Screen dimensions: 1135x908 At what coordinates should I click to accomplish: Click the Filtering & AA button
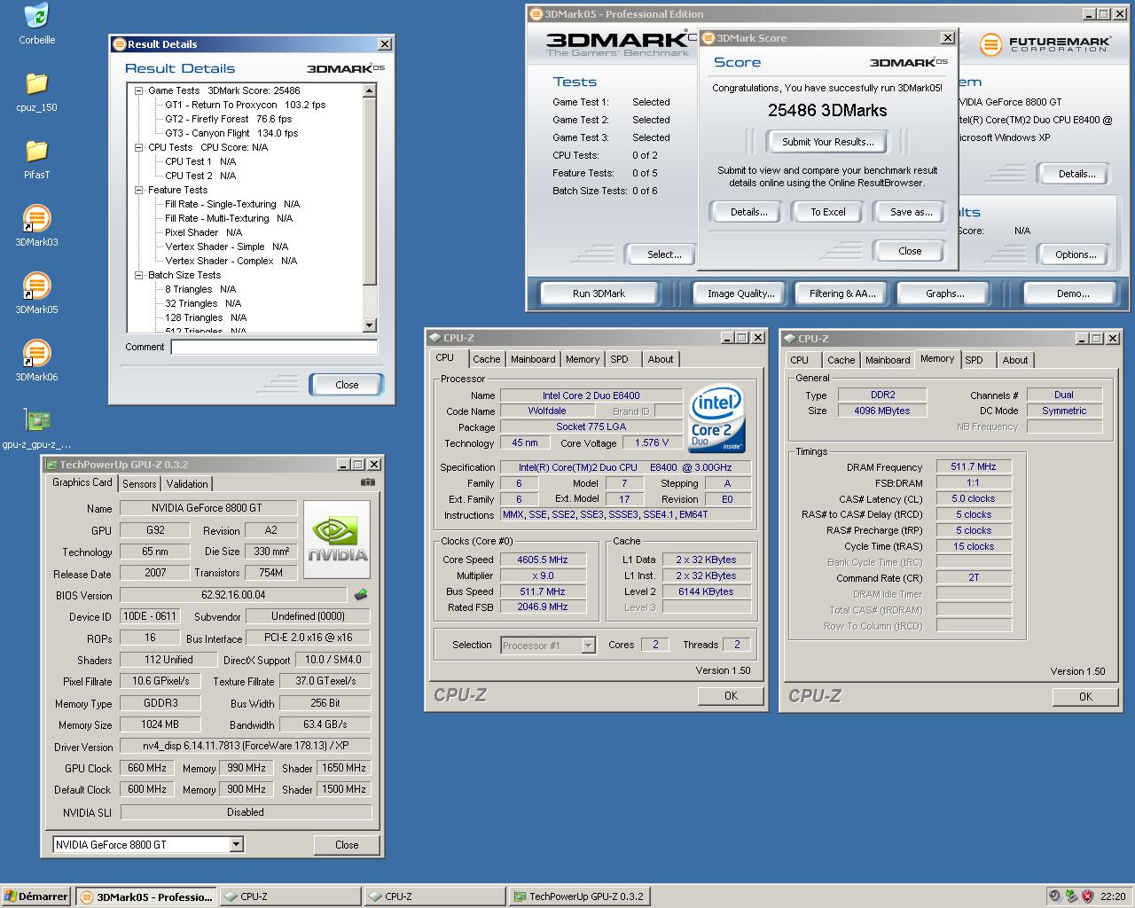[842, 294]
